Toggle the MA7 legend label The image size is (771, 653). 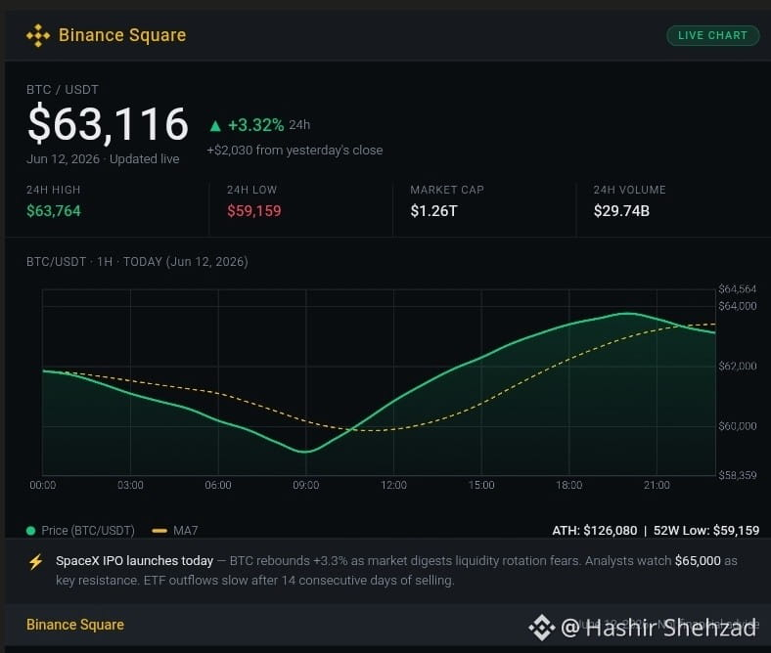185,531
